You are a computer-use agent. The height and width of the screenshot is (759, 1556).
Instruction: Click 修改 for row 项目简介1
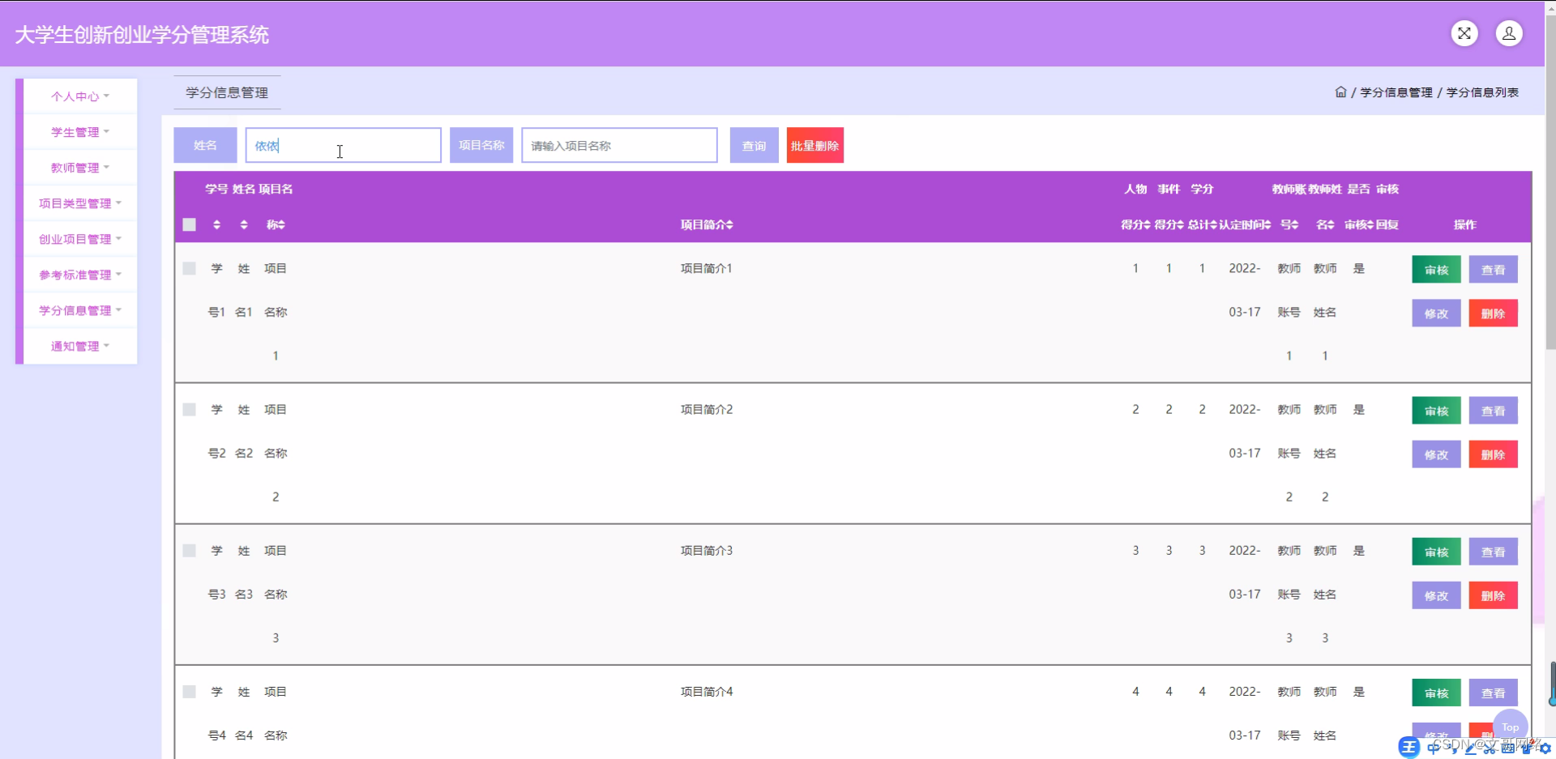coord(1436,313)
